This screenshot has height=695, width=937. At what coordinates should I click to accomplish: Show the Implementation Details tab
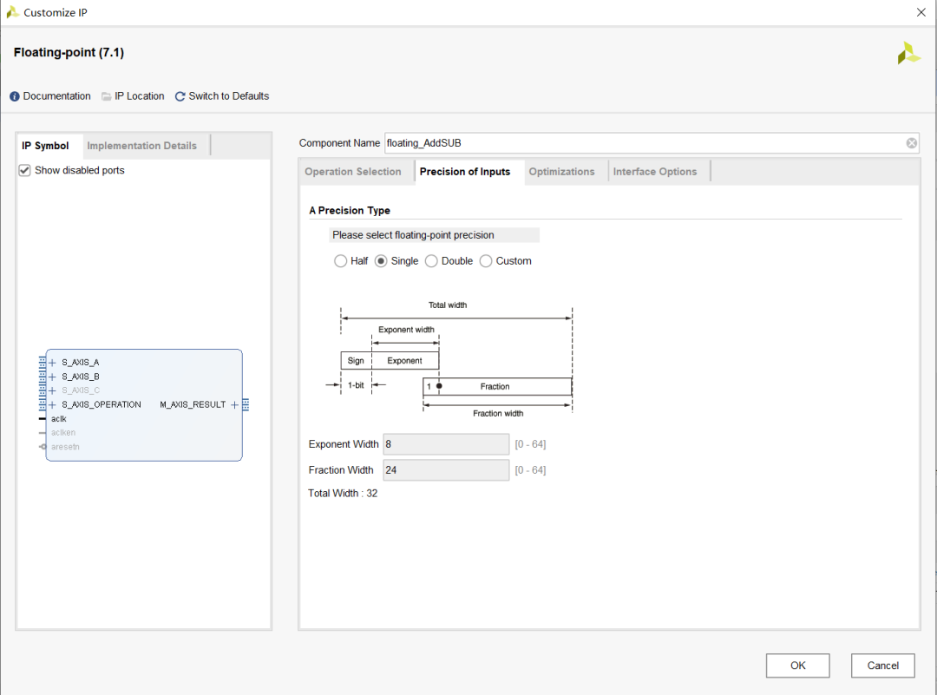(x=142, y=146)
